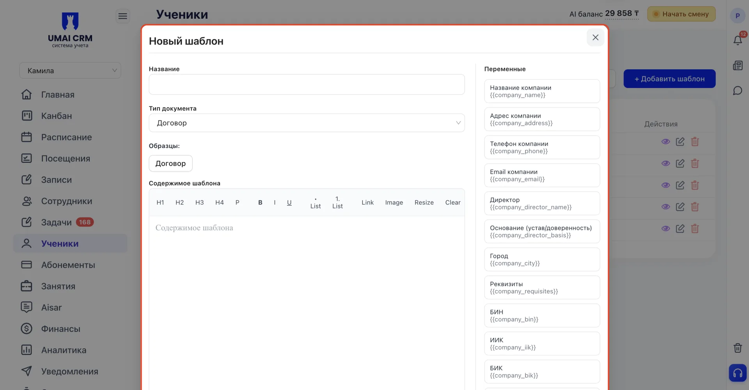Open Сотрудники in sidebar

(70, 201)
